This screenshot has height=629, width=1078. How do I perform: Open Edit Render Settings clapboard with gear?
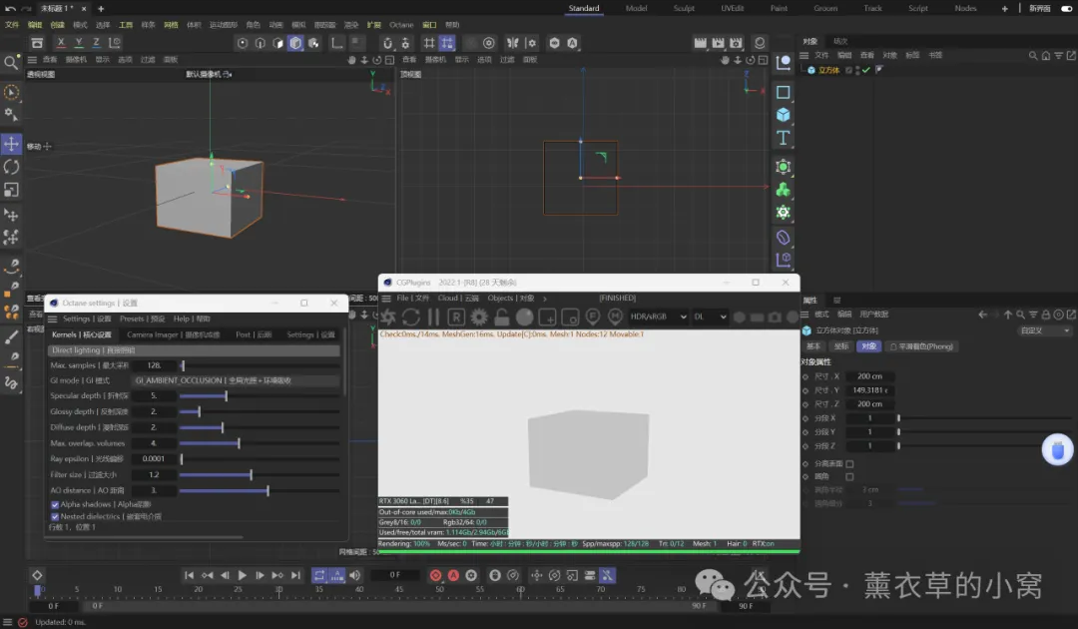737,43
